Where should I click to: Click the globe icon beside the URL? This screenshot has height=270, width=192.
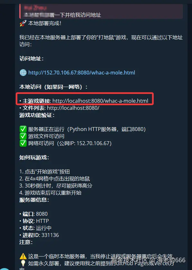[x=23, y=73]
